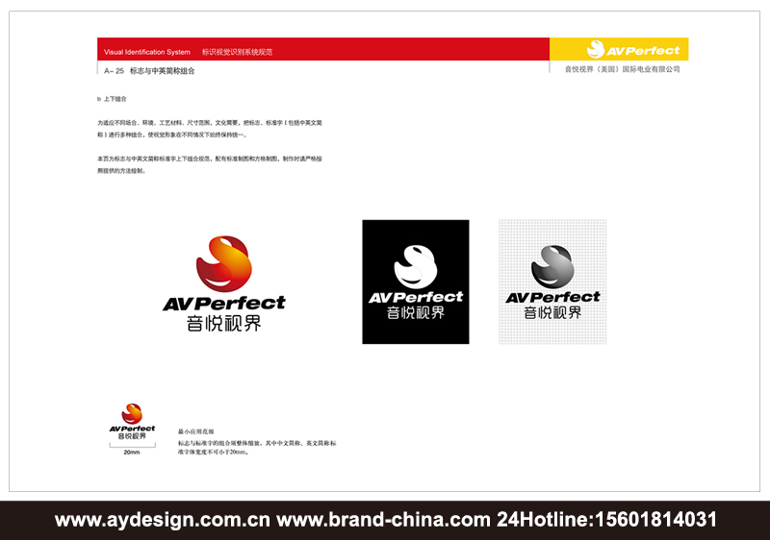Click the '20mm' measurement label

(132, 453)
